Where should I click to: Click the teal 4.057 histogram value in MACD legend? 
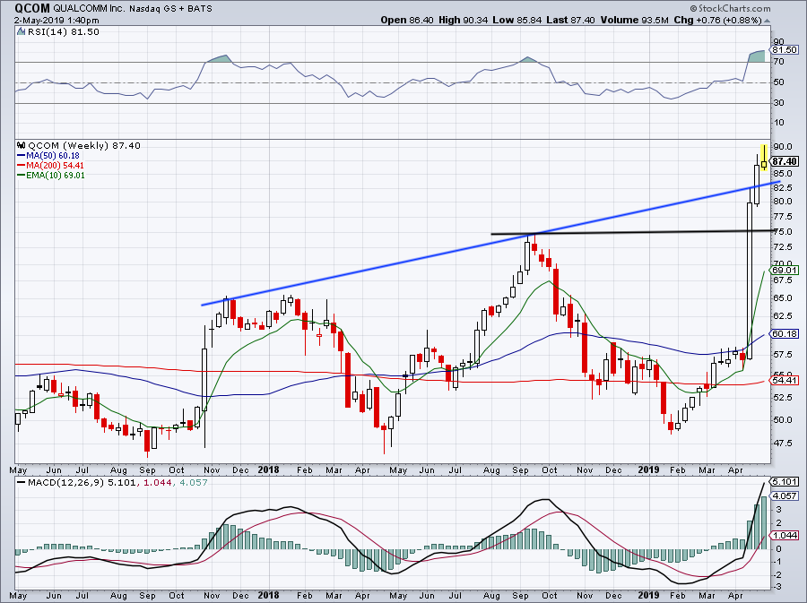coord(192,483)
